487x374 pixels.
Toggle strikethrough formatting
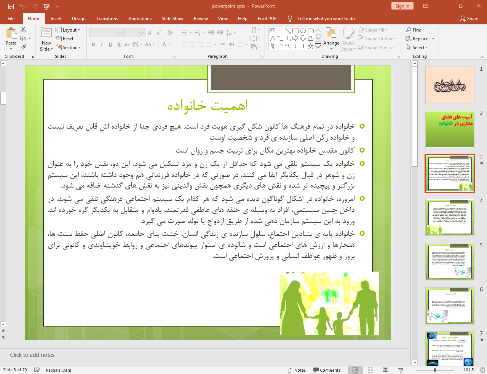(x=127, y=45)
